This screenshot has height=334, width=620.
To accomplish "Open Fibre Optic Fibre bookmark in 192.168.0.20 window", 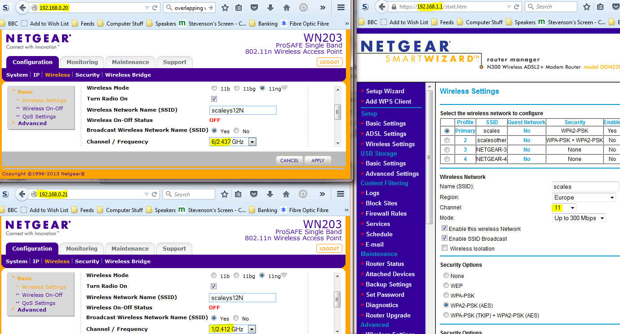I will [305, 23].
